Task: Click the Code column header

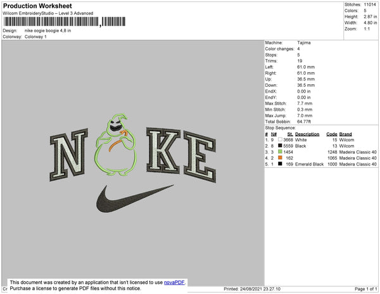Action: click(x=332, y=134)
